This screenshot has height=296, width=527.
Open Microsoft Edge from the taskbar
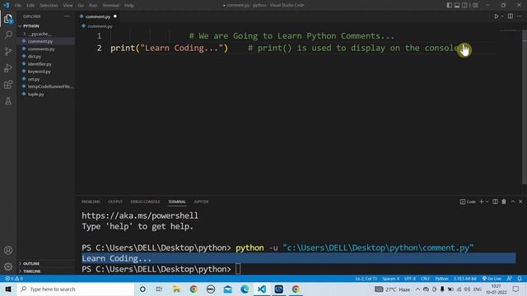click(245, 289)
